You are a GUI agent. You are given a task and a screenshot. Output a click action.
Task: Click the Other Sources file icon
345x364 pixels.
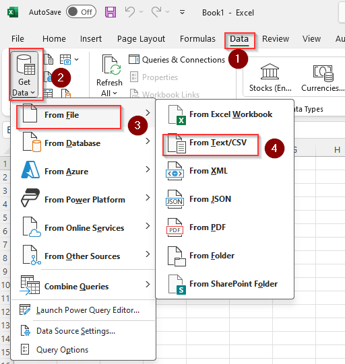click(32, 255)
